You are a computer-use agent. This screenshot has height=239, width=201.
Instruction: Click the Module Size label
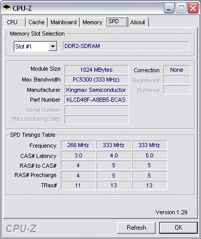coord(45,69)
